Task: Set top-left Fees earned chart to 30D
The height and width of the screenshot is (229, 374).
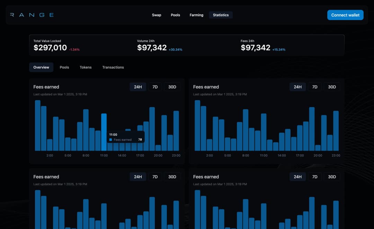Action: click(172, 87)
